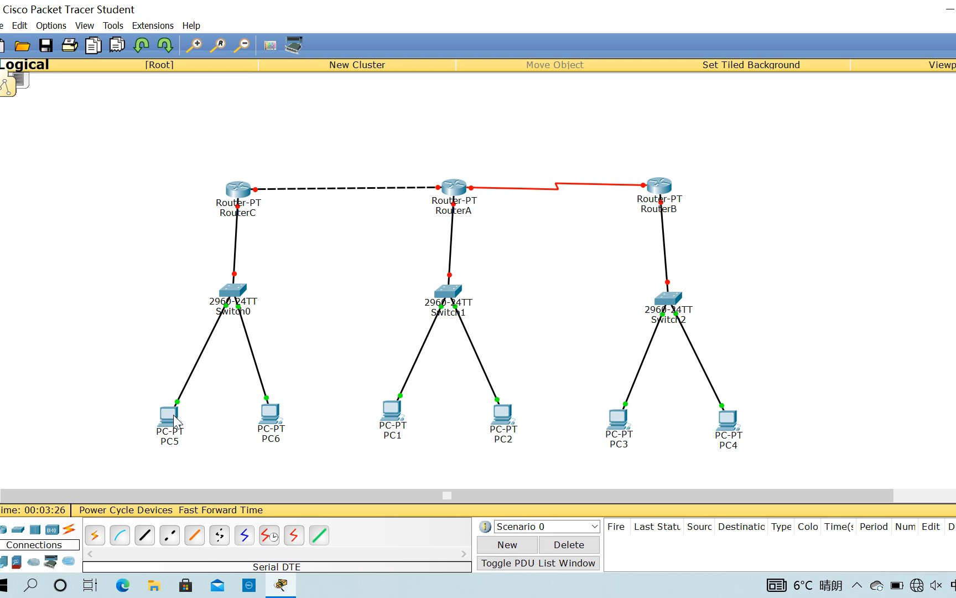Click the [Root] navigation label

(x=159, y=65)
